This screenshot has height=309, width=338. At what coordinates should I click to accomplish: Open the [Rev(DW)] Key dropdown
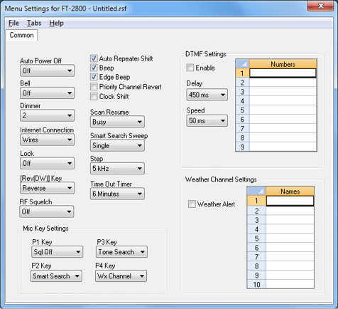[x=47, y=188]
